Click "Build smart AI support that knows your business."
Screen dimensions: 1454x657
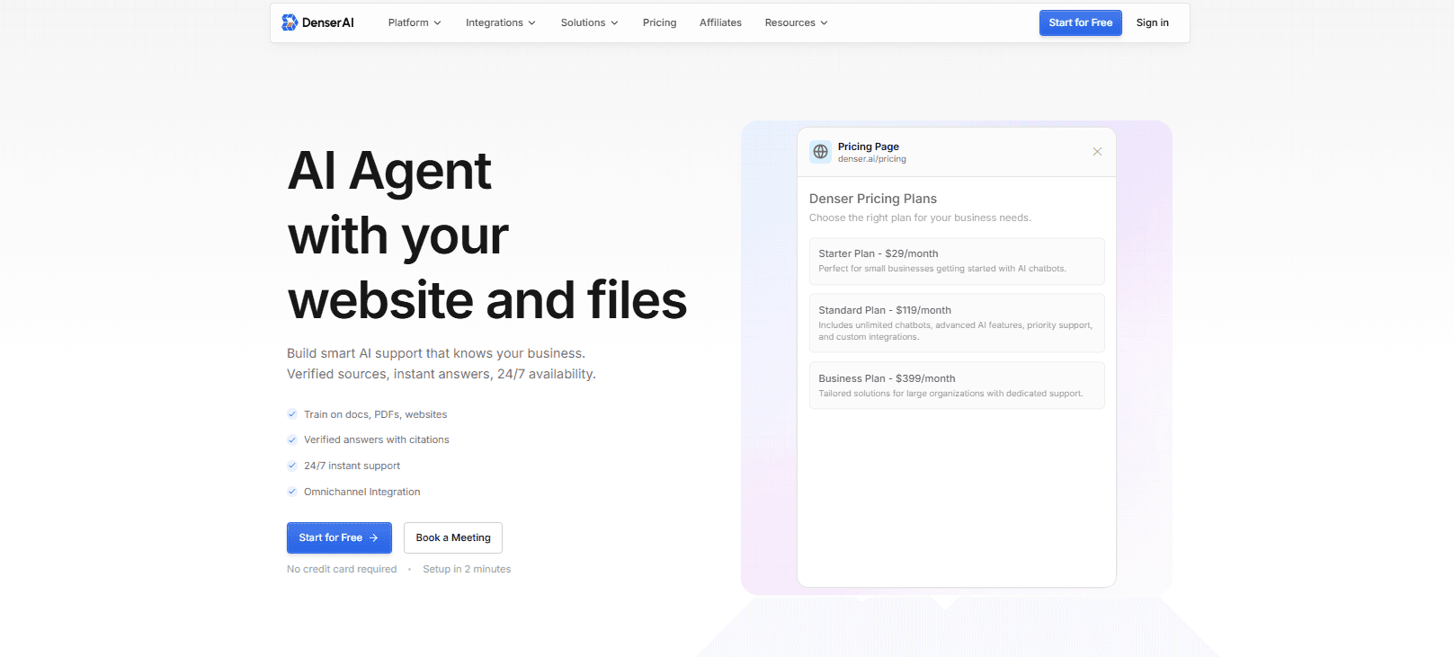click(x=436, y=353)
